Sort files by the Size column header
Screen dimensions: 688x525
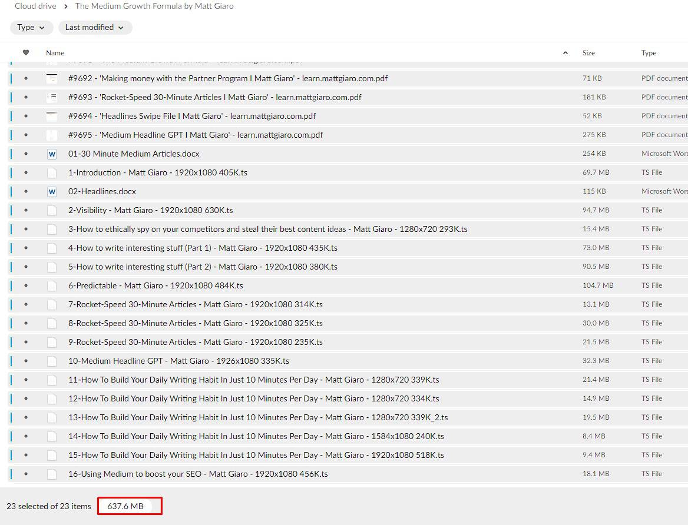[x=588, y=53]
